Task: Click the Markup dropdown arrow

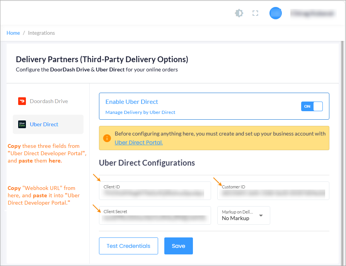Action: 261,215
